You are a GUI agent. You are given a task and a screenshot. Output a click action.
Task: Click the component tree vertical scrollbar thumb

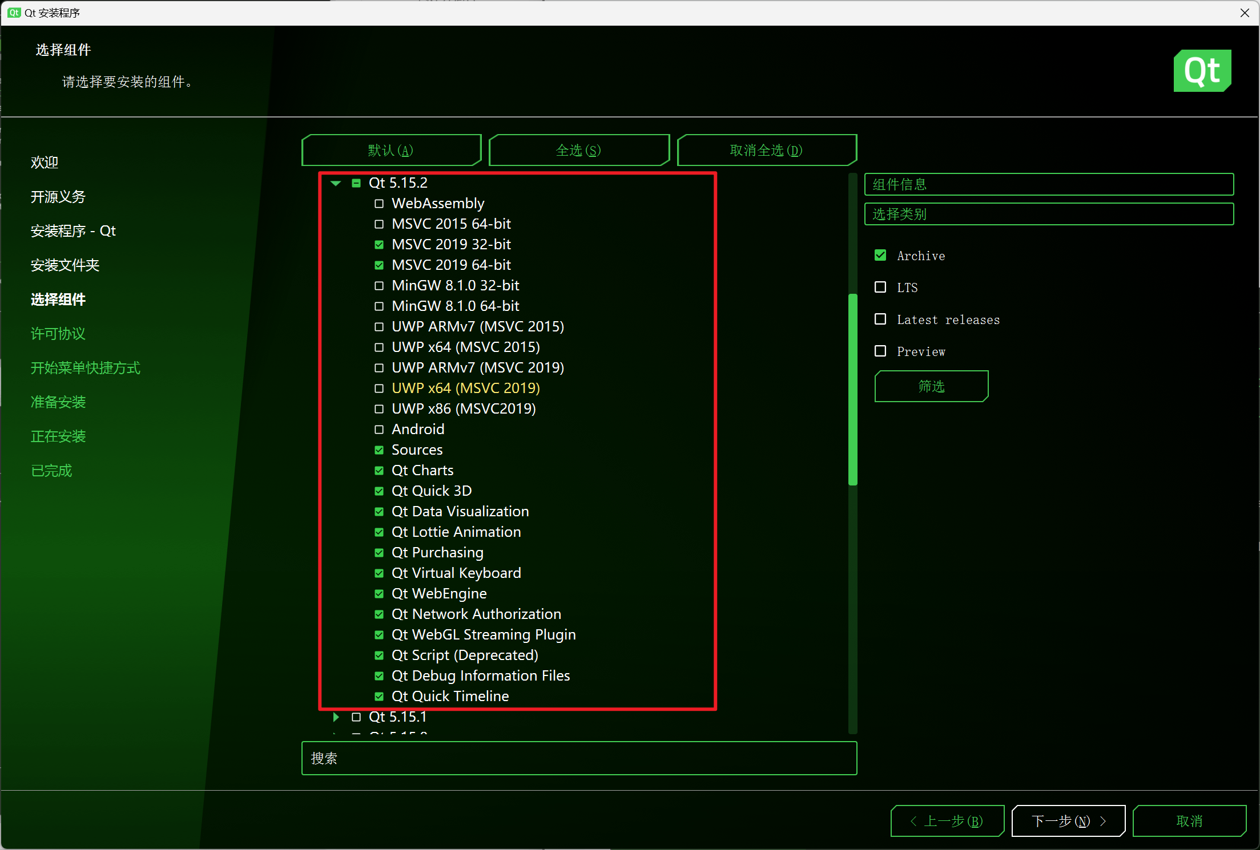click(853, 390)
